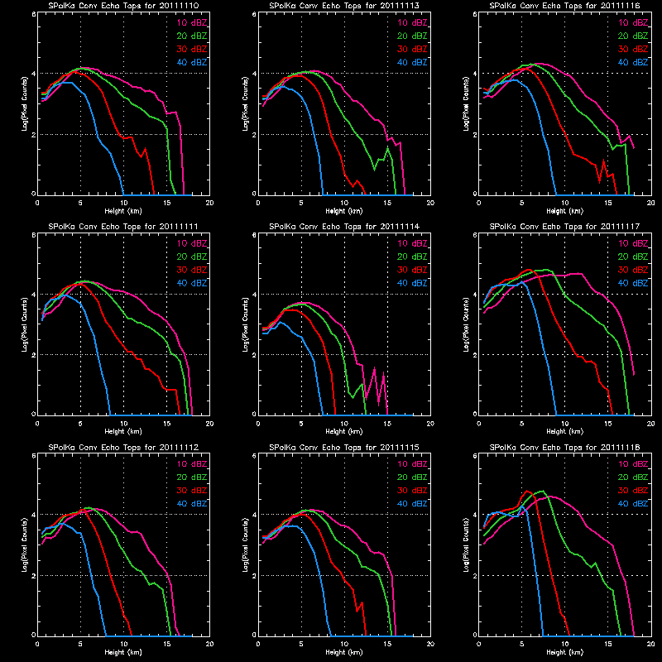Choose '10 dBZ' legend in the 20111116 plot
This screenshot has width=662, height=662.
pos(633,23)
